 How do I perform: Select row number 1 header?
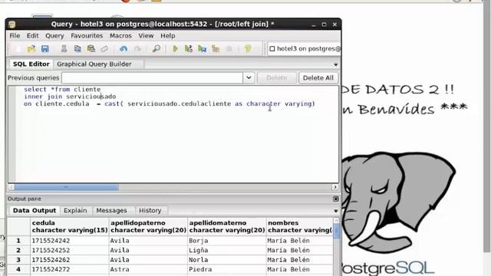point(18,241)
